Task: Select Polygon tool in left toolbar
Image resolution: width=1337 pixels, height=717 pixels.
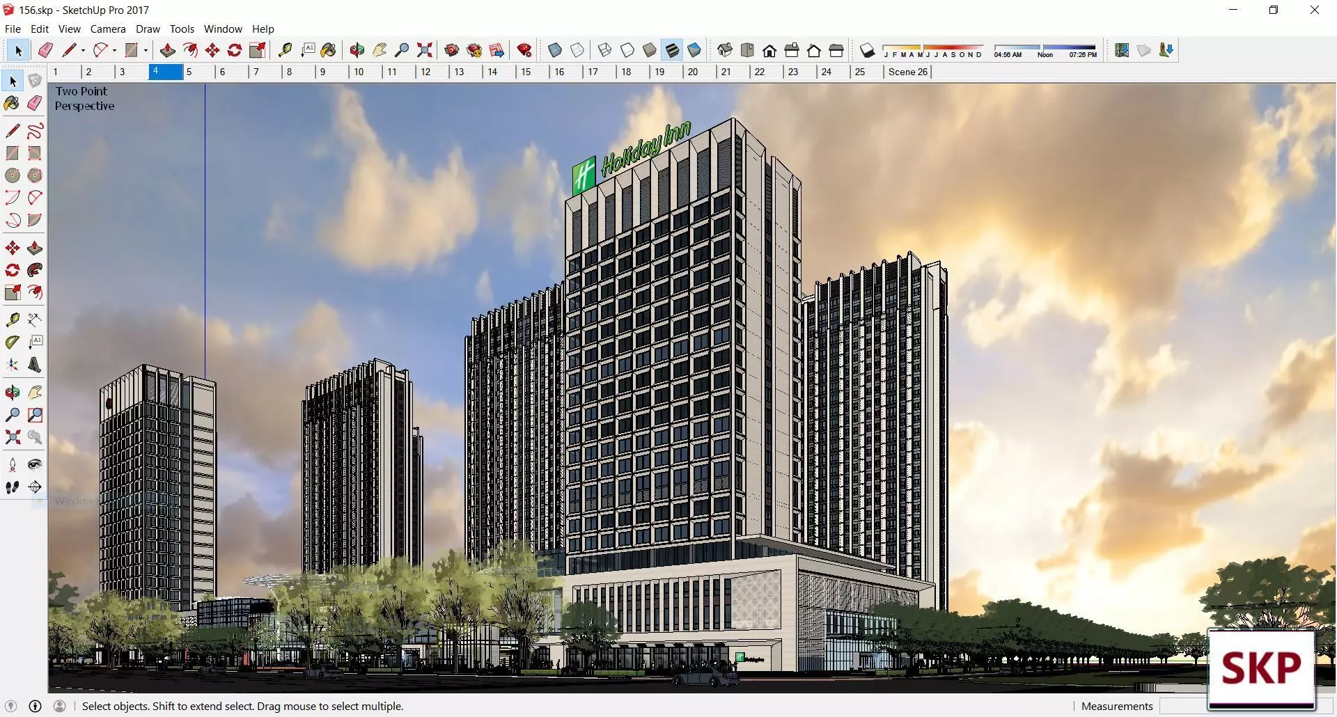Action: pyautogui.click(x=35, y=175)
